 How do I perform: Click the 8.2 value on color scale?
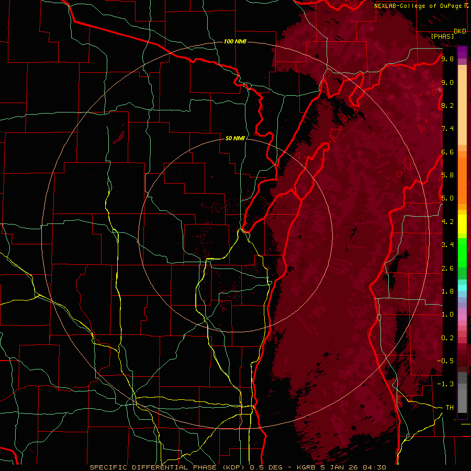[x=447, y=105]
